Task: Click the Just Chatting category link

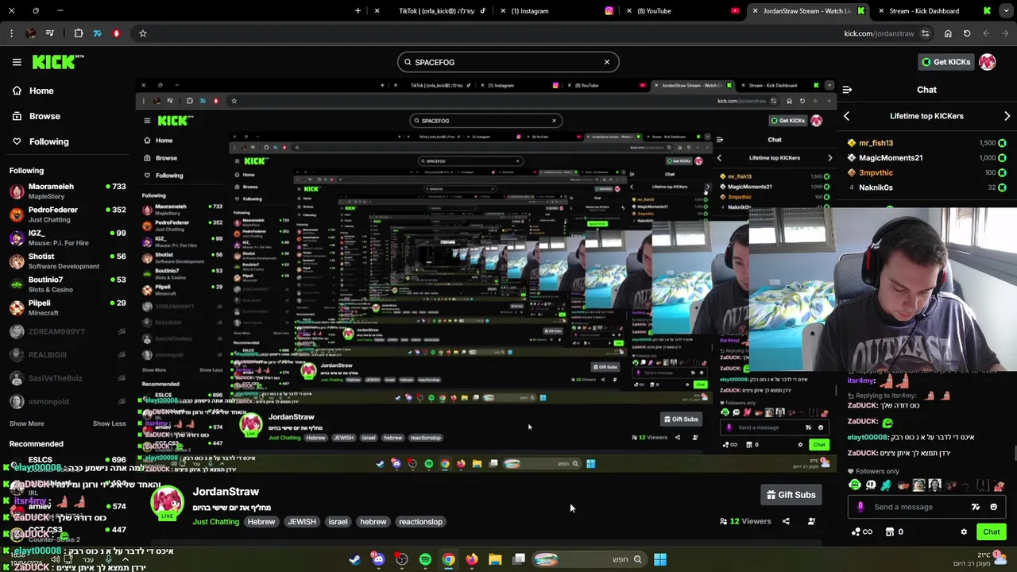Action: [x=215, y=522]
